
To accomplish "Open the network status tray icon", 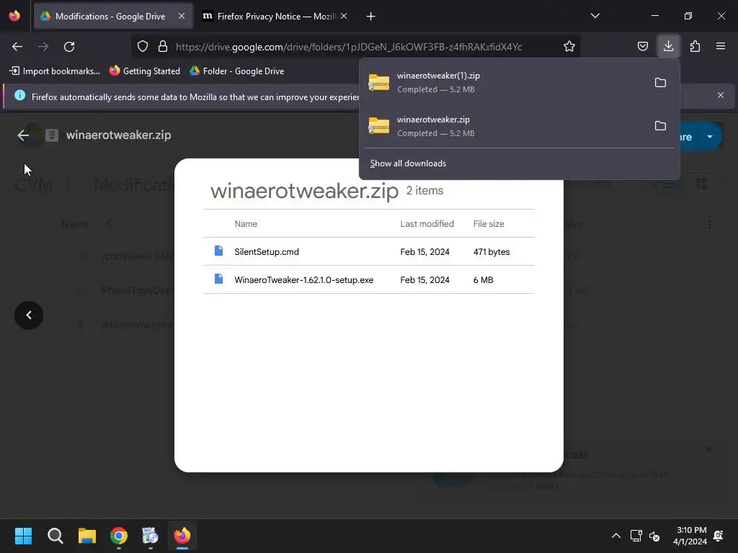I will [636, 536].
